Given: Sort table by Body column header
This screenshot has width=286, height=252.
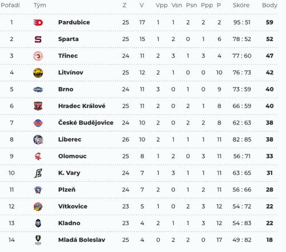Looking at the screenshot, I should click(x=269, y=5).
